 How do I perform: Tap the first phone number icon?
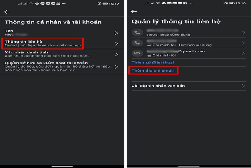(x=137, y=33)
